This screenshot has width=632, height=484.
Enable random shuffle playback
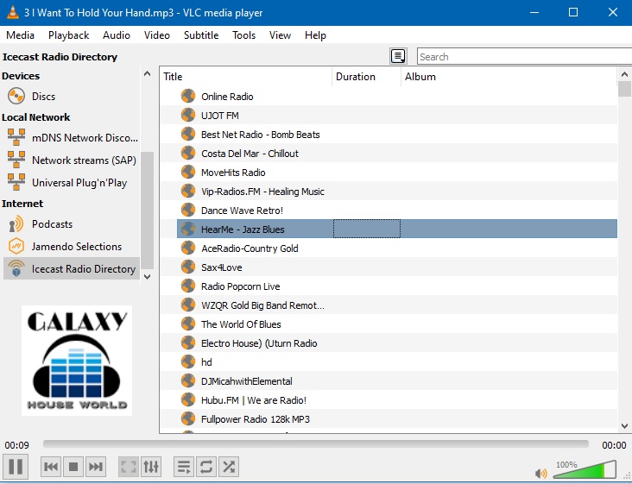229,467
